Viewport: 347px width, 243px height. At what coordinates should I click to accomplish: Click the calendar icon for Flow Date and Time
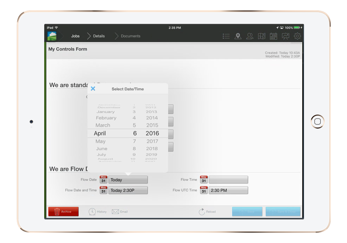tap(103, 190)
